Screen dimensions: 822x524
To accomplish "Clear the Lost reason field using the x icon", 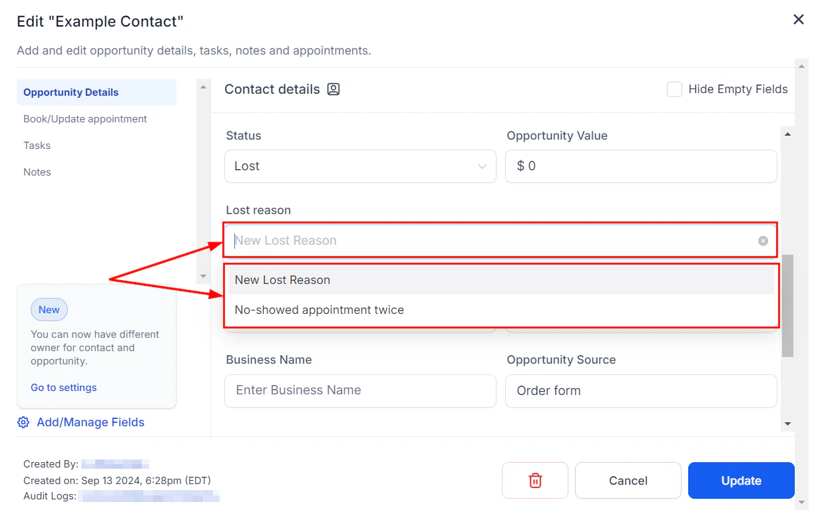I will (x=763, y=240).
